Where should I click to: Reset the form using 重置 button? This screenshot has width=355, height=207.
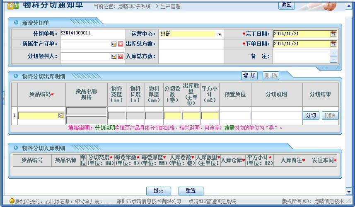(x=191, y=191)
